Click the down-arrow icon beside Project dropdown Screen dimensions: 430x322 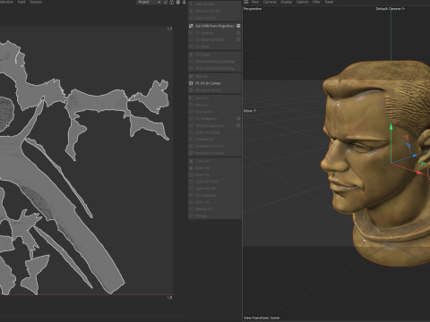(x=185, y=2)
